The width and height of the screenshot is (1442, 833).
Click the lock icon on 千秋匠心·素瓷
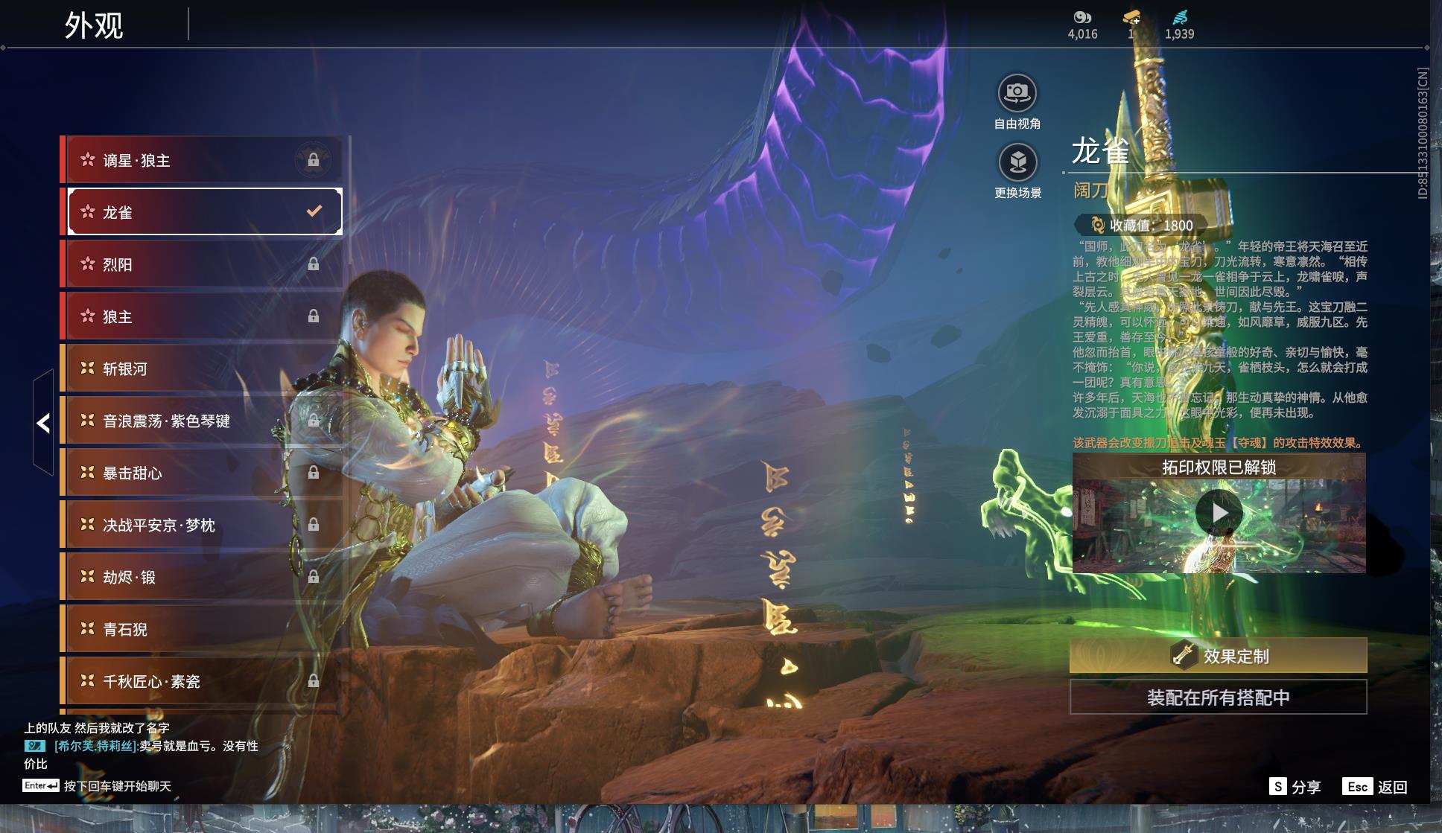pyautogui.click(x=314, y=681)
